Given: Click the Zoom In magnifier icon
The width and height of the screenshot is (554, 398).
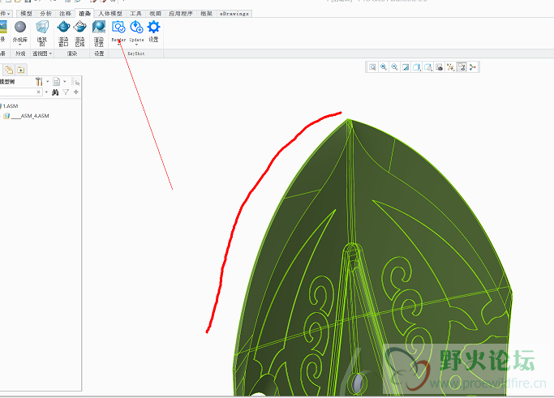Looking at the screenshot, I should coord(384,67).
